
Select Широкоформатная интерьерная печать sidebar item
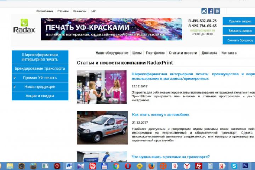point(40,57)
